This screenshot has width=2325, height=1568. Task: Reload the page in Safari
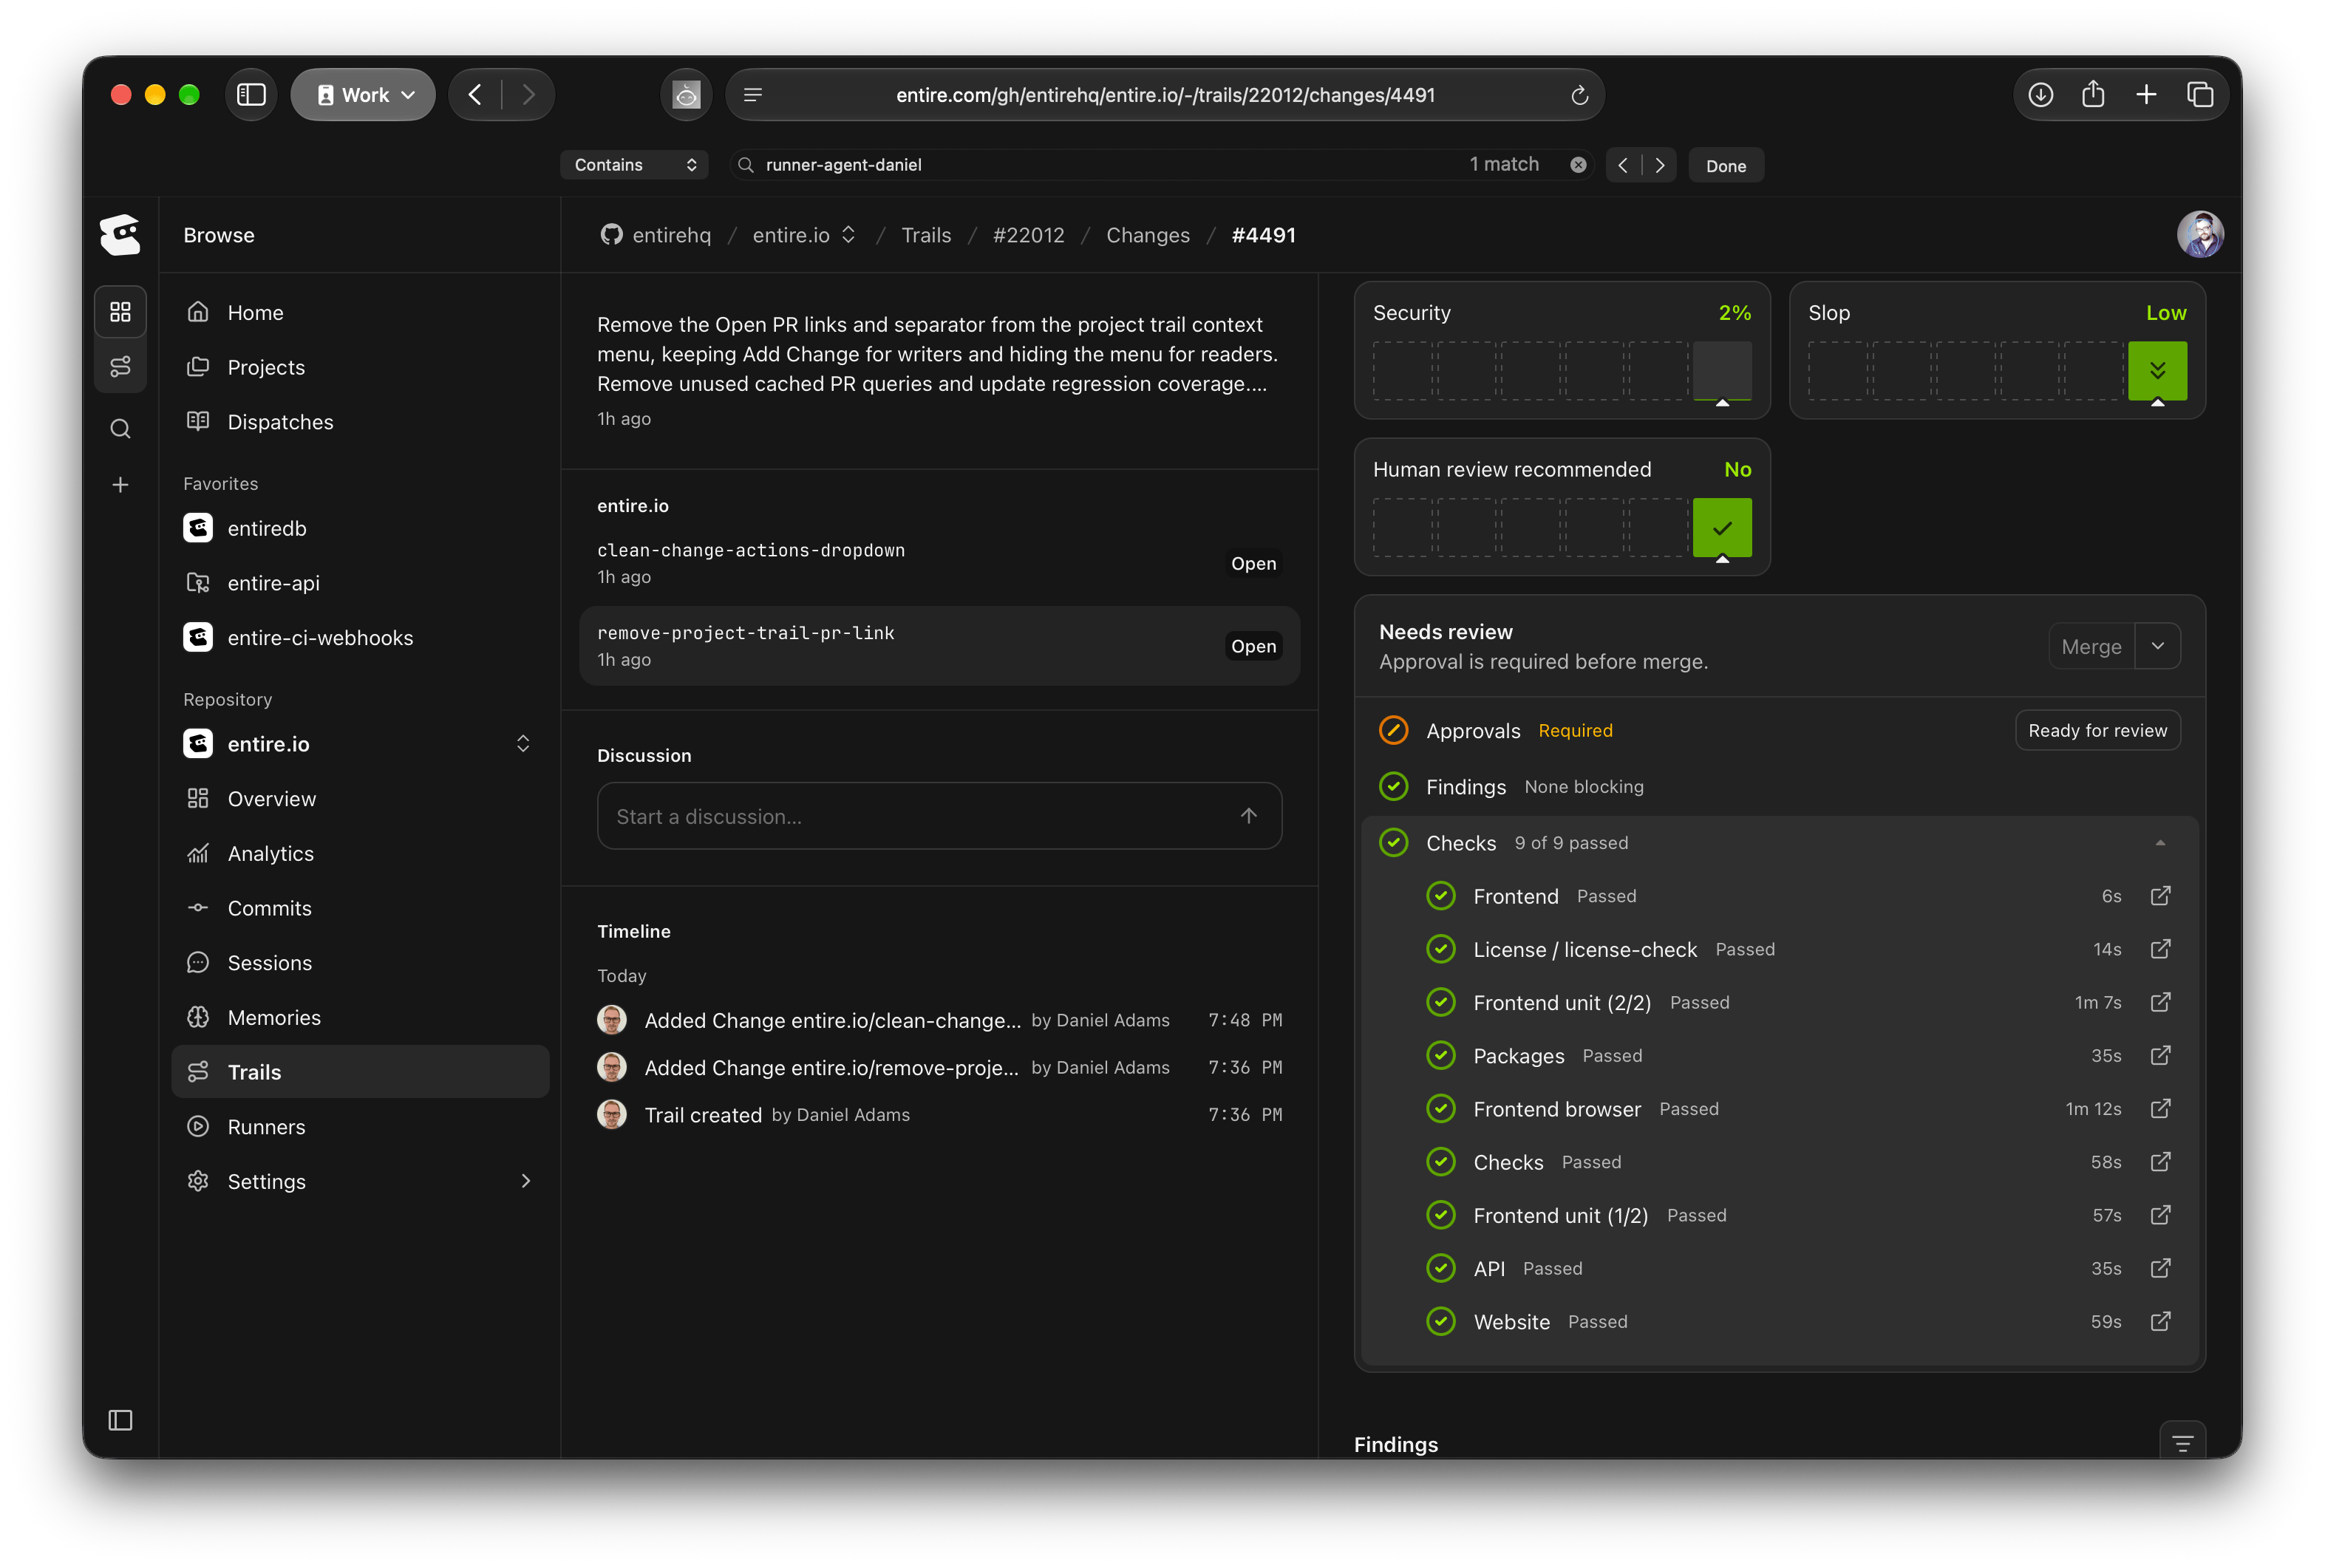tap(1579, 95)
